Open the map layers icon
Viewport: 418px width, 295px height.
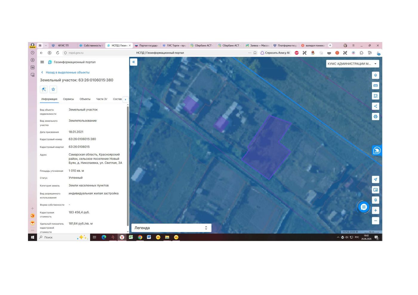coord(375,75)
